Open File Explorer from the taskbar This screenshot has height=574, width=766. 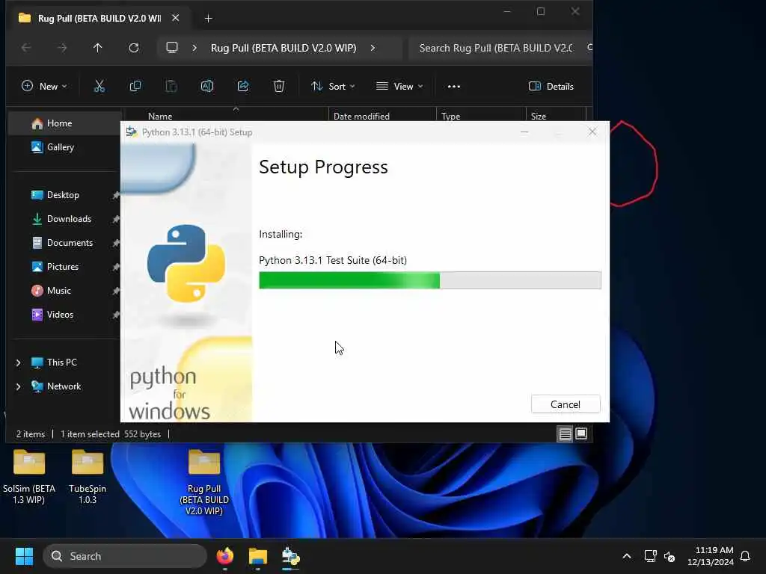click(x=257, y=556)
